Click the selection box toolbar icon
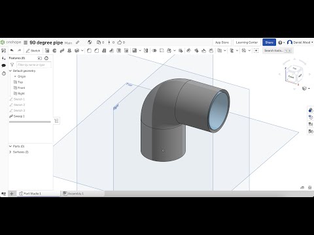This screenshot has height=235, width=314. tap(256, 50)
